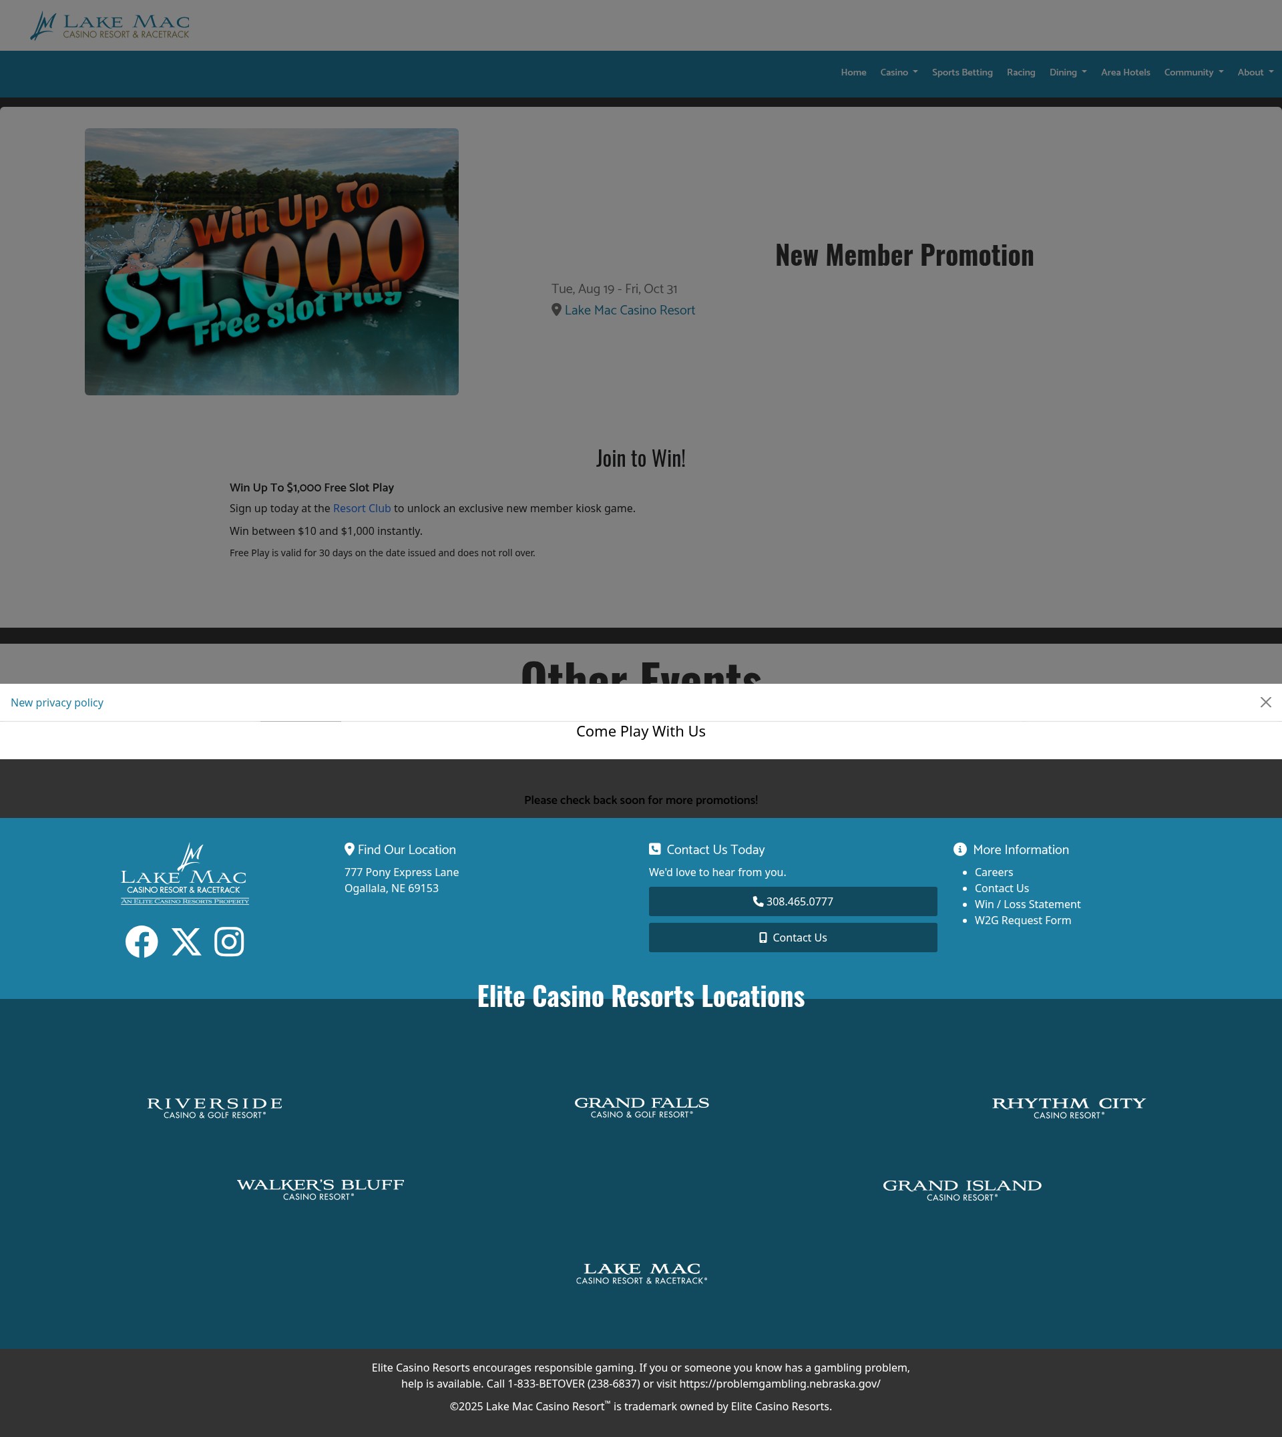Open the W2G Request Form link

1022,921
